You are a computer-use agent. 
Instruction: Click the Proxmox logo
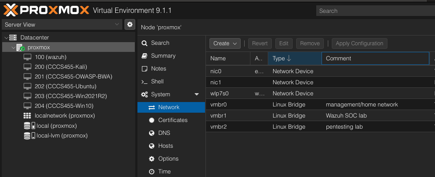tap(47, 11)
